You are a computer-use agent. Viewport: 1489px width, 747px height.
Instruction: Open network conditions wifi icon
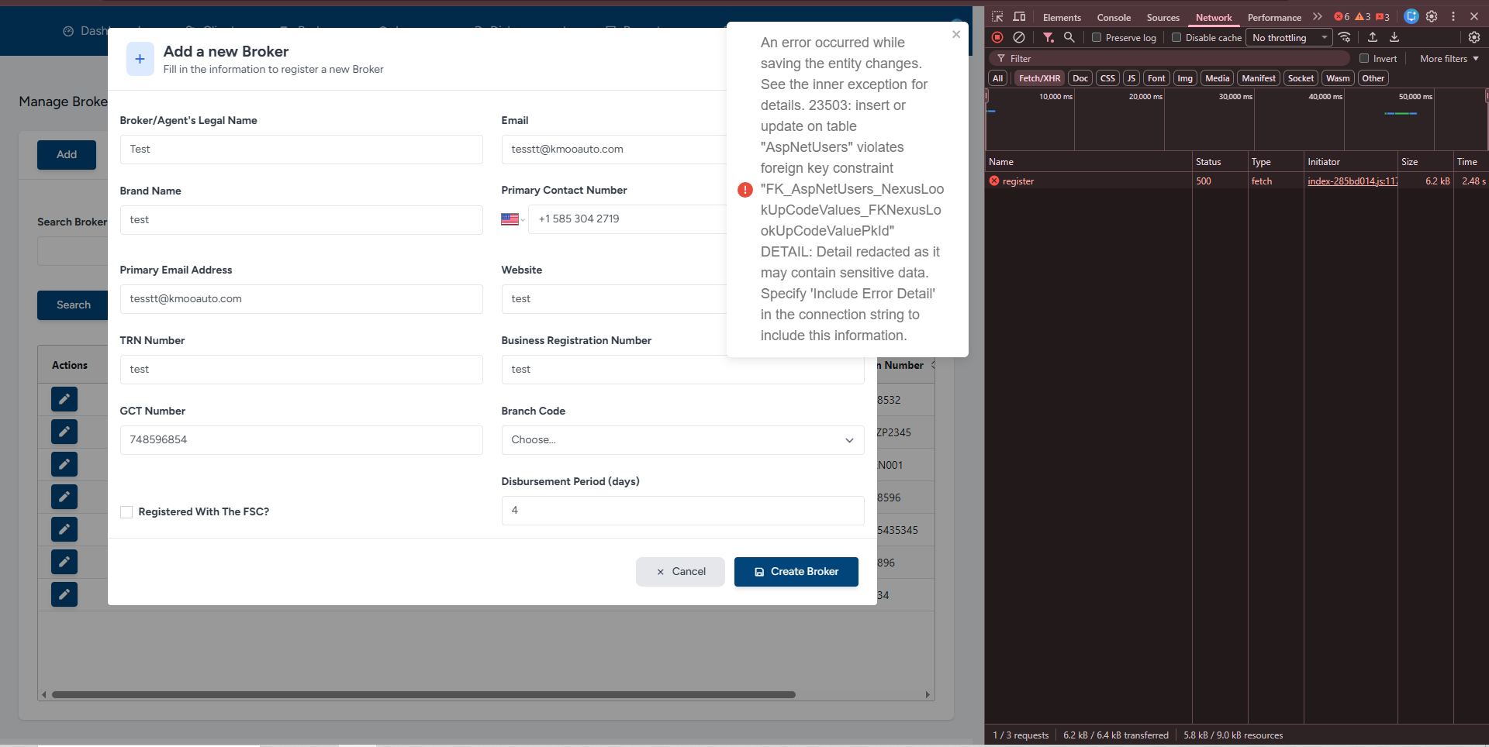(x=1345, y=37)
